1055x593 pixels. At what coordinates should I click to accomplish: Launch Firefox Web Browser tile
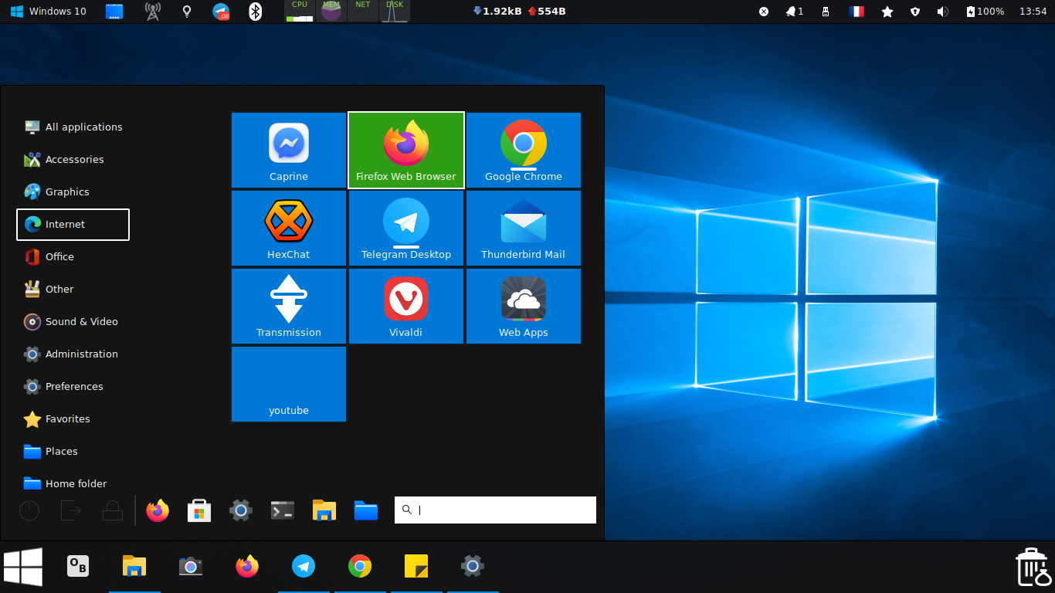[x=406, y=150]
